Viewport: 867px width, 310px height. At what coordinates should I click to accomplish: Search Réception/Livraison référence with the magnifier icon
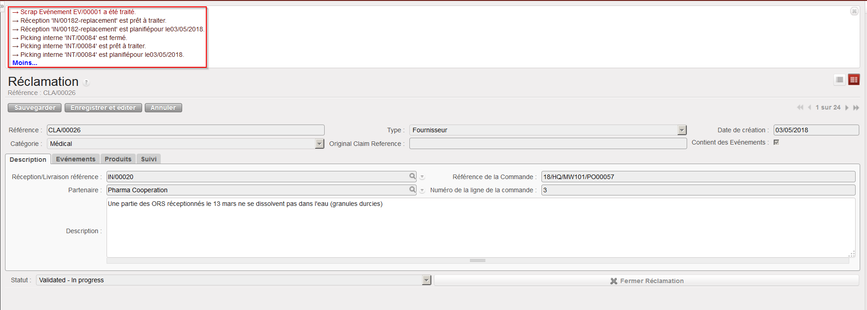point(412,176)
